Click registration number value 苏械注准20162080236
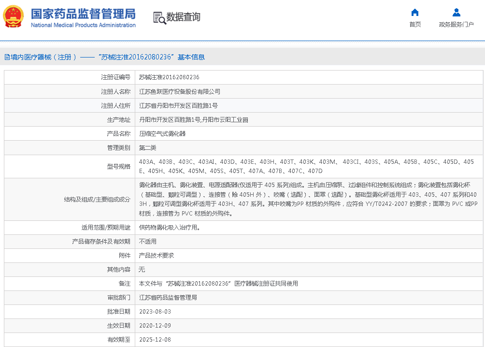The image size is (485, 347). [169, 77]
